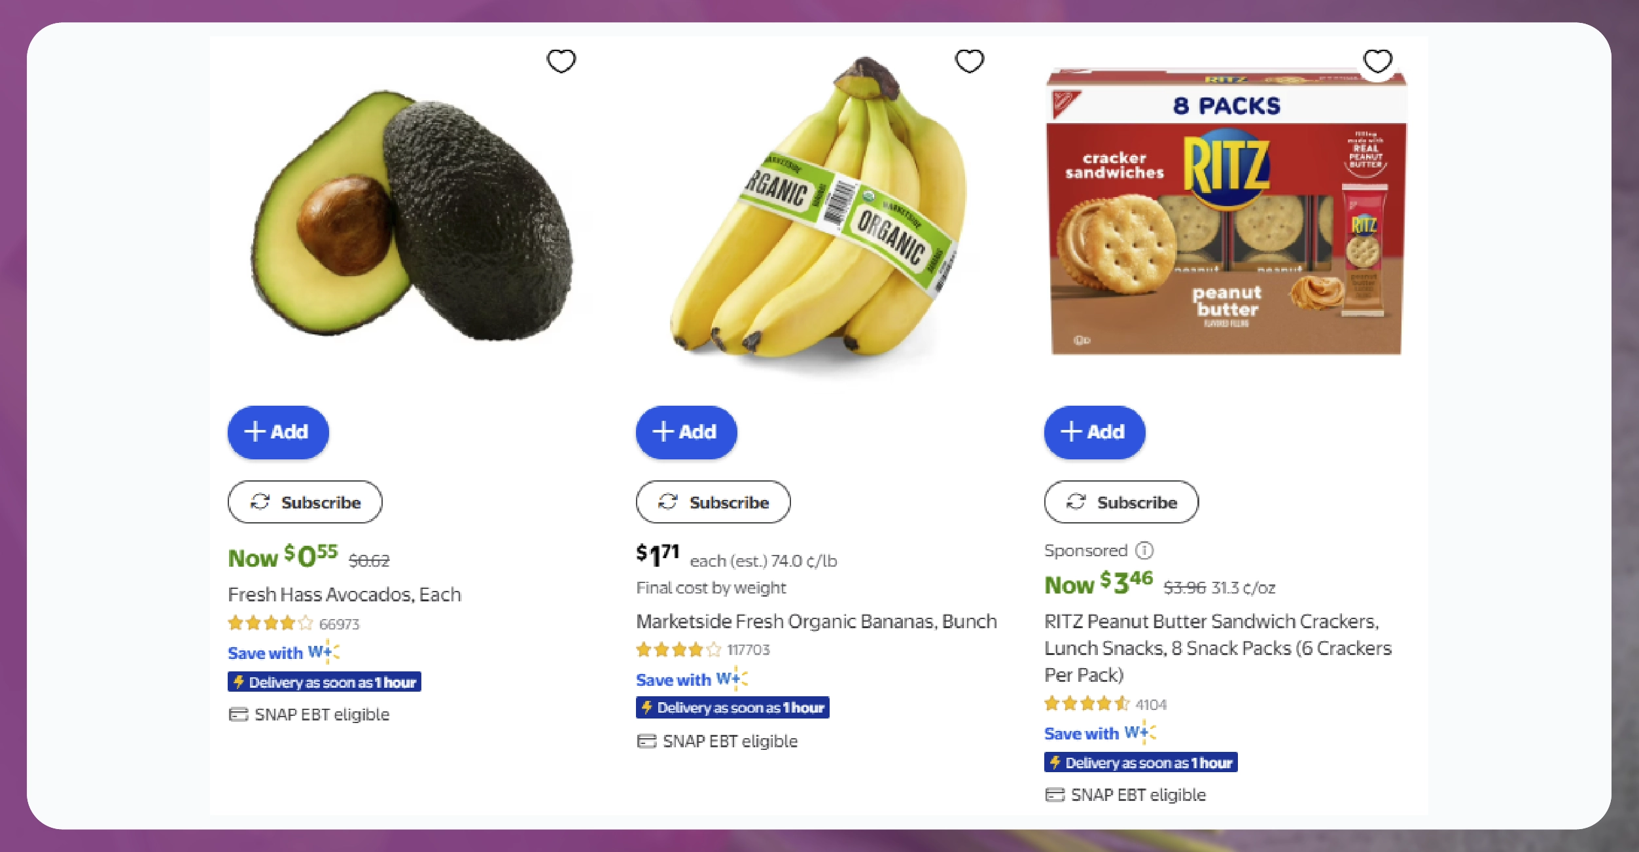Image resolution: width=1639 pixels, height=852 pixels.
Task: Subscribe to RITZ Peanut Butter Crackers
Action: tap(1121, 502)
